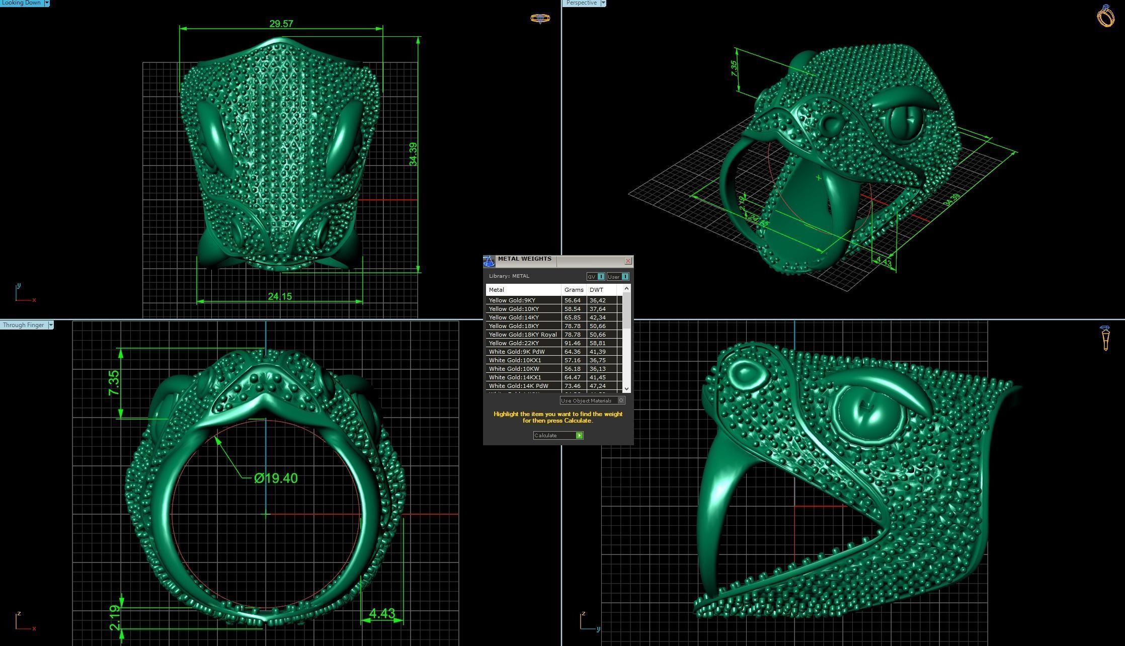The image size is (1125, 646).
Task: Click the Metal Weights scale icon
Action: click(489, 261)
